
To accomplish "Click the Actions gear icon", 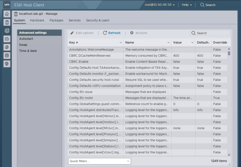I will pyautogui.click(x=132, y=33).
